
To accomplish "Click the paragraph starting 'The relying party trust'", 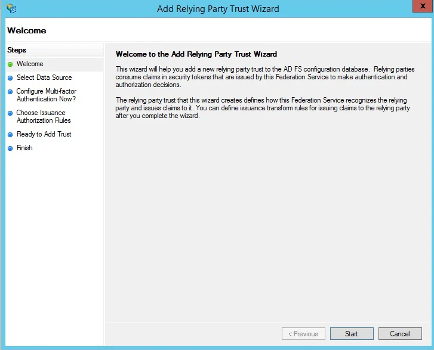I will [263, 108].
